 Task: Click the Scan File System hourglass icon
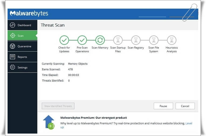pyautogui.click(x=154, y=40)
